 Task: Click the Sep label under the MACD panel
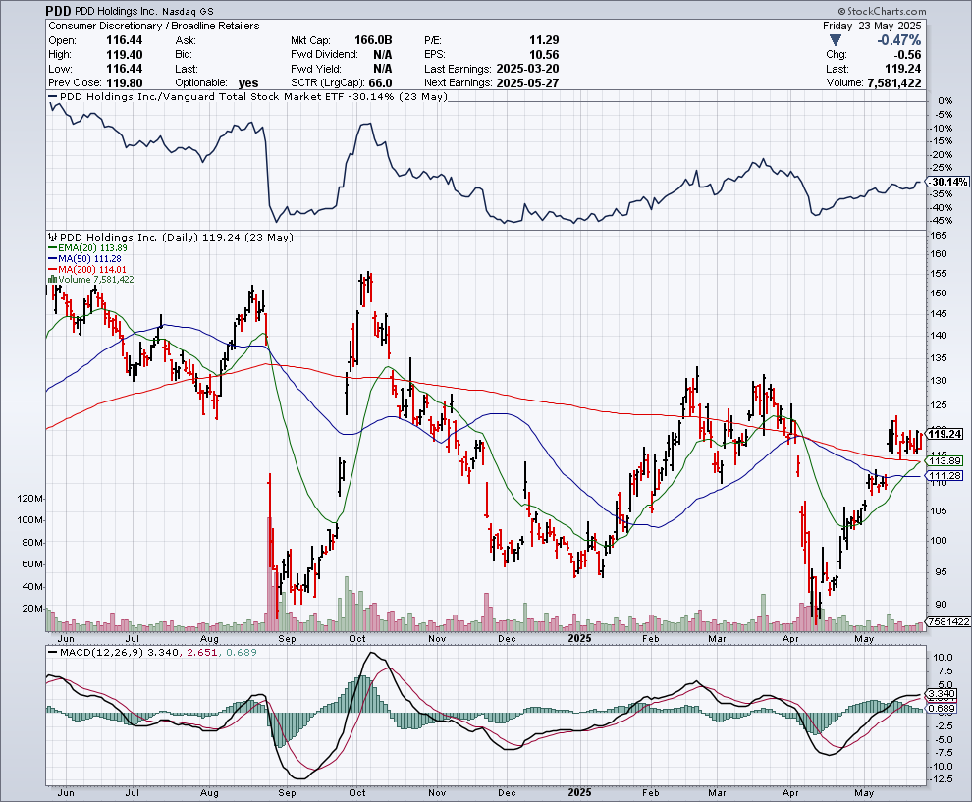(x=287, y=793)
